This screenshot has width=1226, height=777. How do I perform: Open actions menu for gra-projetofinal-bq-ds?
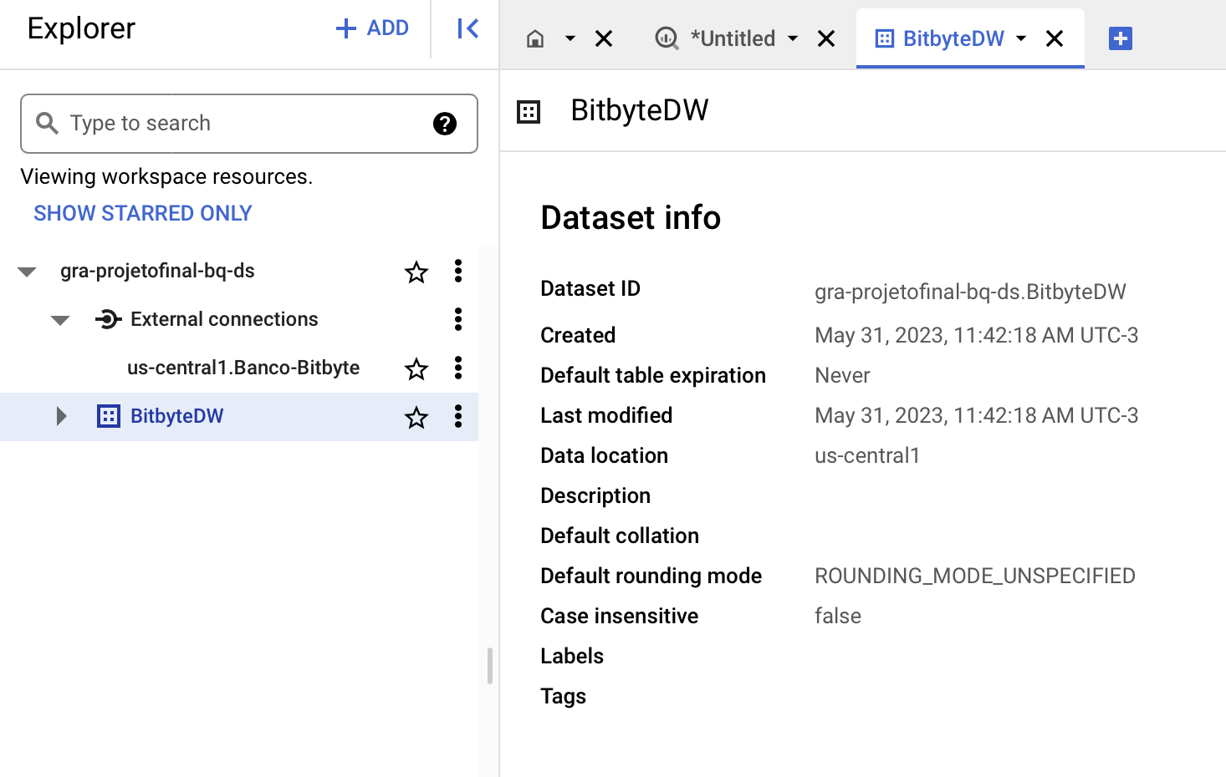[457, 271]
